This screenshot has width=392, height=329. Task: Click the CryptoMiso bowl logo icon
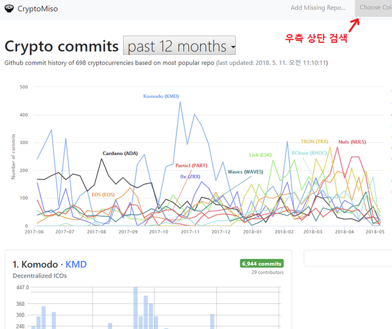(9, 9)
